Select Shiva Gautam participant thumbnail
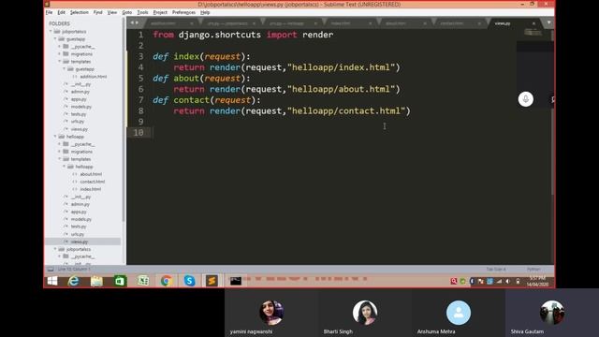 point(552,313)
